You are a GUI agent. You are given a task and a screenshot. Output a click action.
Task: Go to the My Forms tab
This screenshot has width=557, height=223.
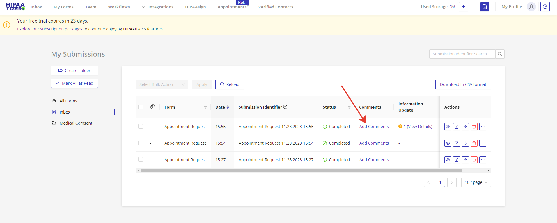63,7
